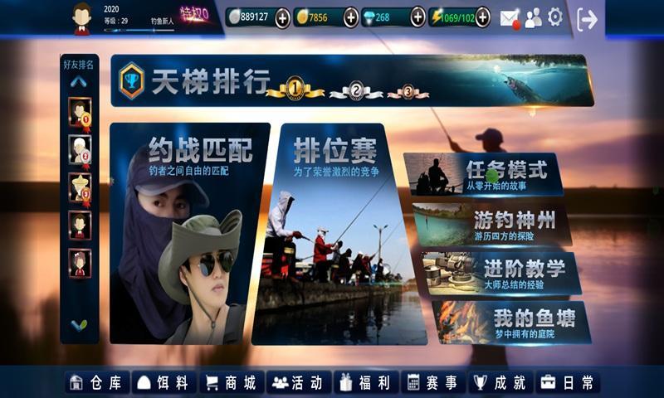The width and height of the screenshot is (664, 398).
Task: Select the first-ranked friend avatar
Action: pos(80,113)
